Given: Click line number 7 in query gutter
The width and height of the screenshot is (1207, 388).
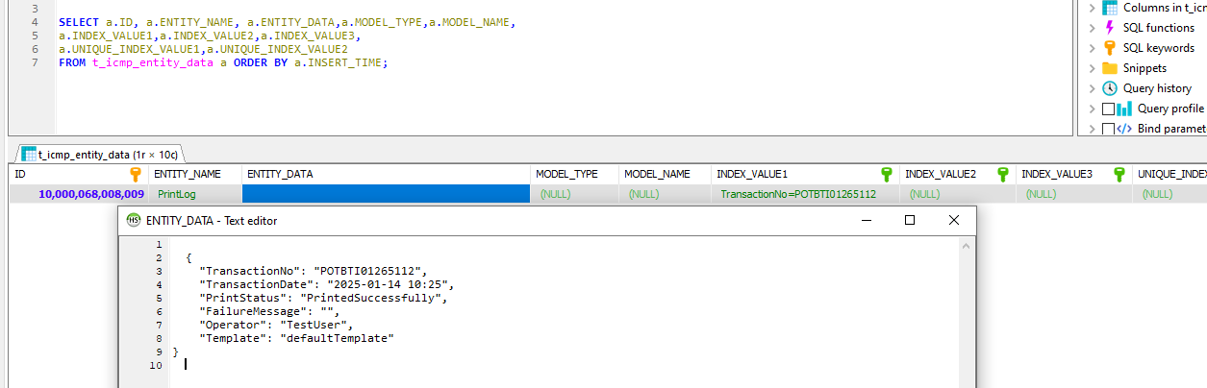Looking at the screenshot, I should [x=35, y=63].
